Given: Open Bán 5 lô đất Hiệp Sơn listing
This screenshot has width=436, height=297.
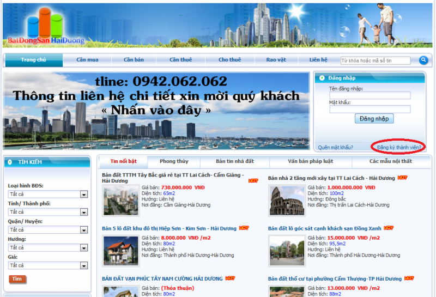Looking at the screenshot, I should point(169,228).
